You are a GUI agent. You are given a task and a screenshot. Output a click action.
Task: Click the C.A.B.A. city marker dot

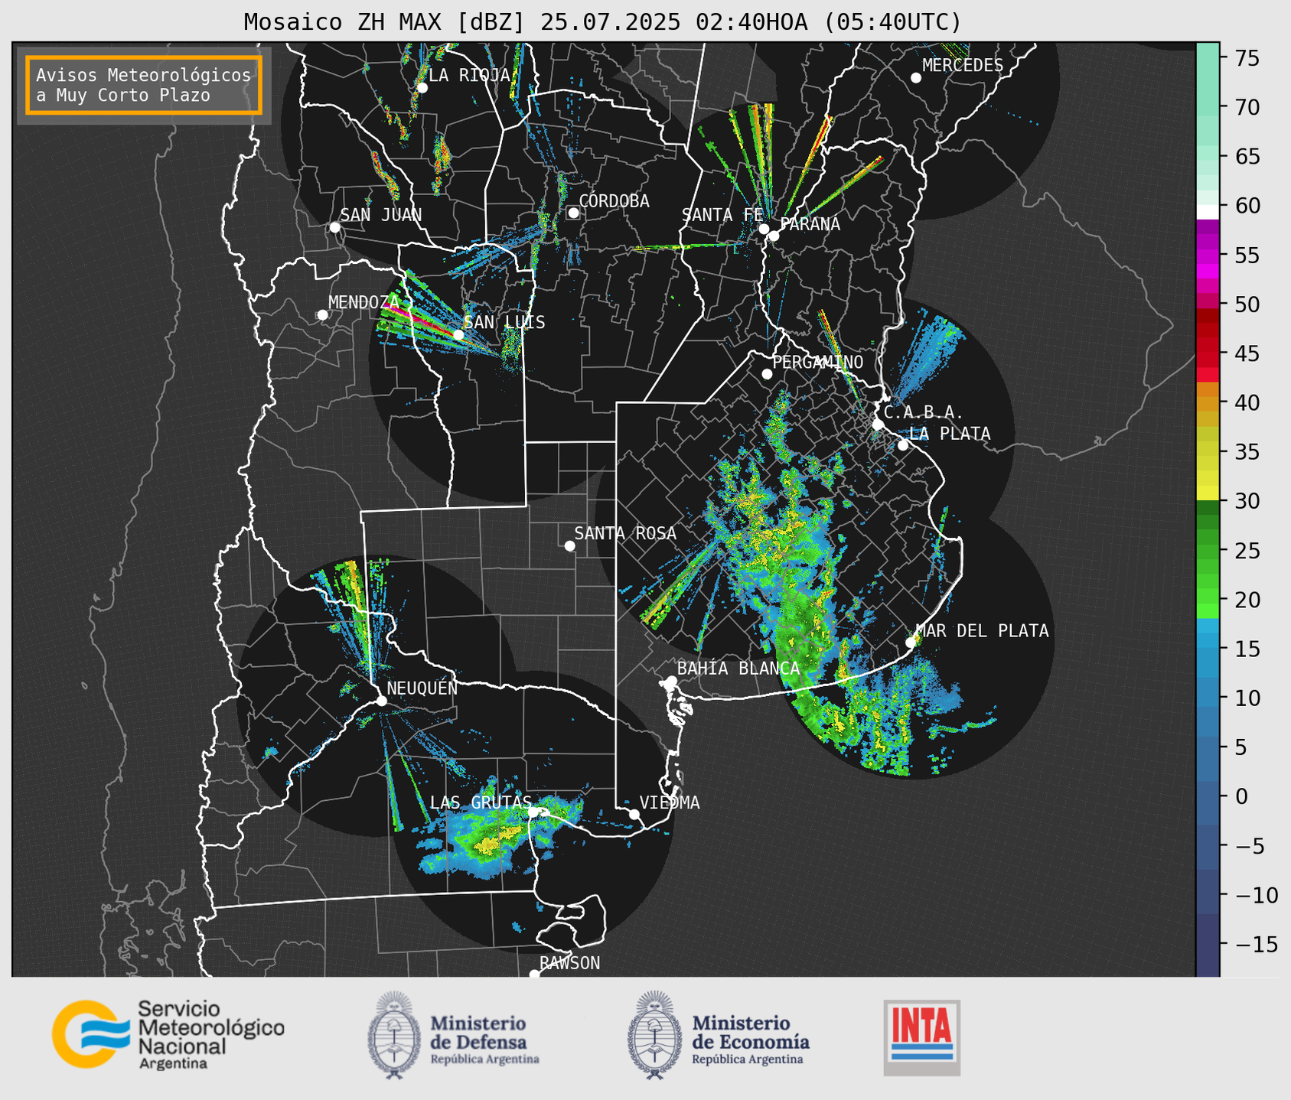point(878,424)
